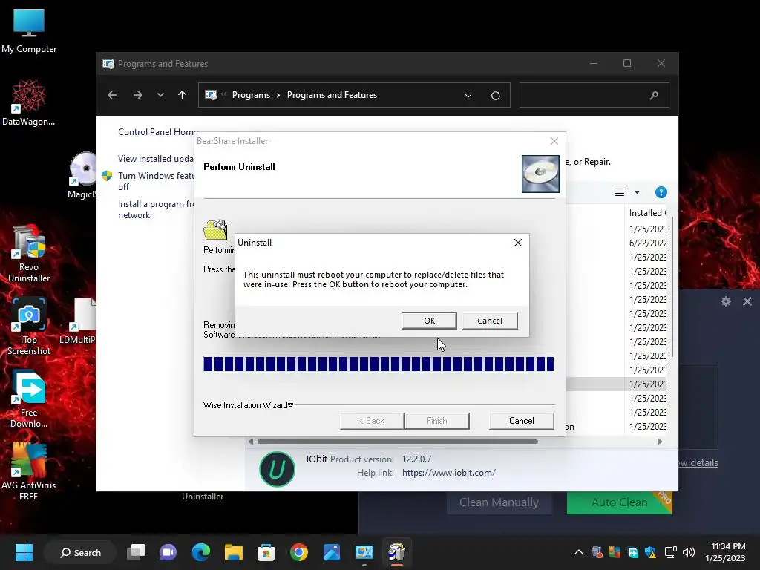Open Control Panel Home link
The width and height of the screenshot is (760, 570).
point(157,132)
